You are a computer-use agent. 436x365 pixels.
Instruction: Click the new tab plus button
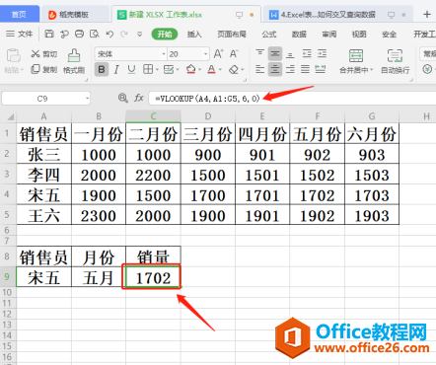[x=427, y=14]
